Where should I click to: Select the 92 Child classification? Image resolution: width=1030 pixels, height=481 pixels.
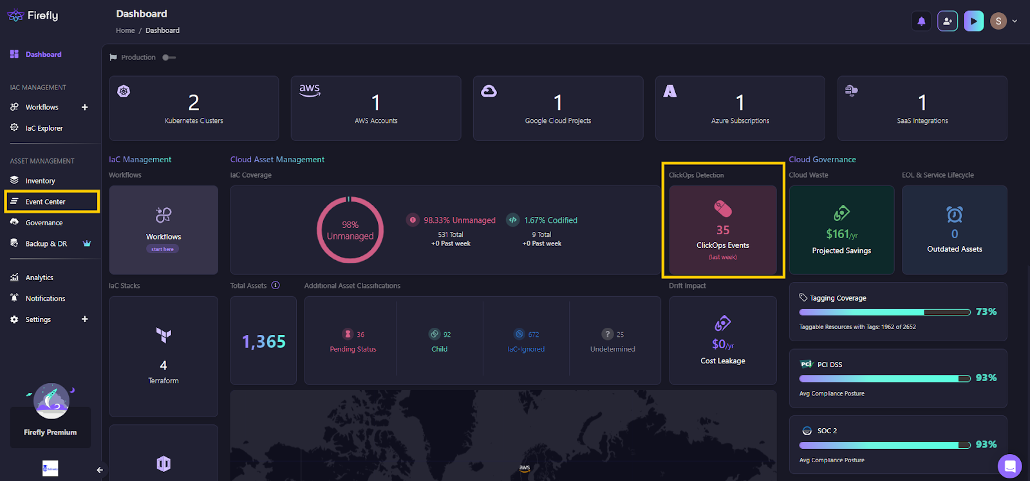(440, 341)
